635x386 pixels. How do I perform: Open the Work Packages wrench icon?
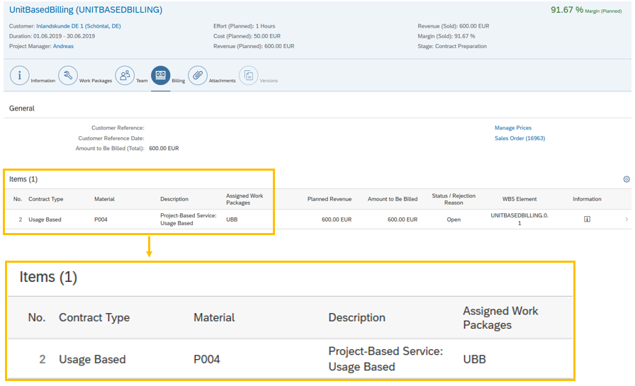point(68,75)
